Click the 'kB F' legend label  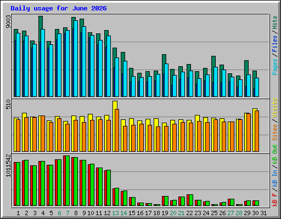pyautogui.click(x=275, y=199)
